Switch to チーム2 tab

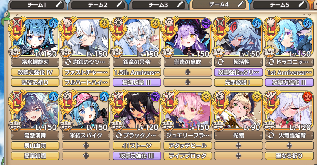98,5
